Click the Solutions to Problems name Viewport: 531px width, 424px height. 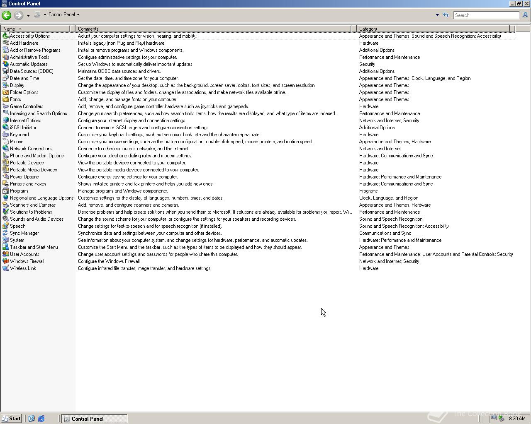[x=31, y=212]
